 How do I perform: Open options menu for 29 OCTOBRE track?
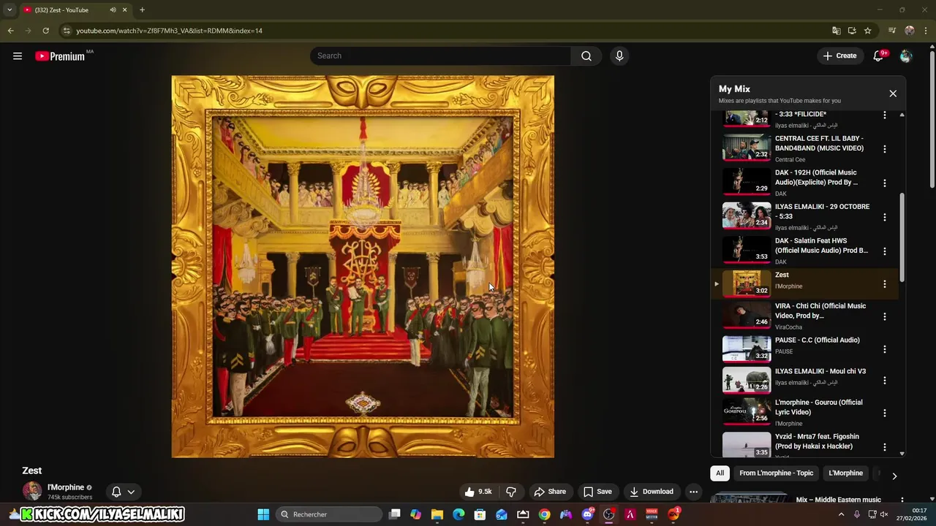884,217
